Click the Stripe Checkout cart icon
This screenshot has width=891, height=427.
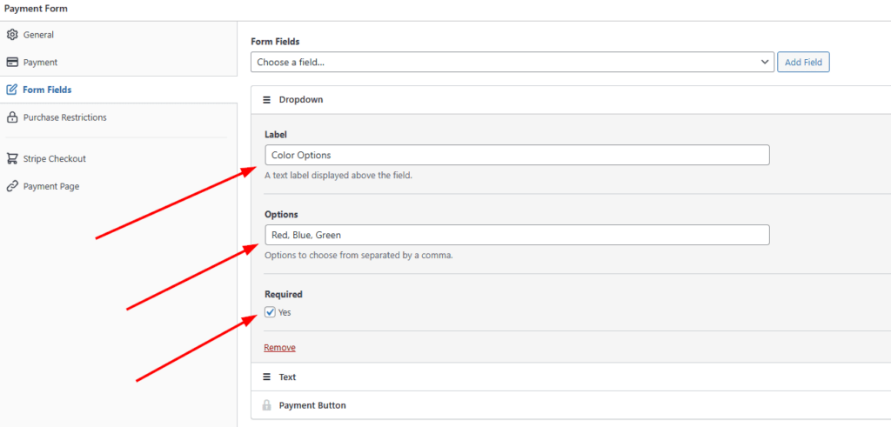click(12, 159)
